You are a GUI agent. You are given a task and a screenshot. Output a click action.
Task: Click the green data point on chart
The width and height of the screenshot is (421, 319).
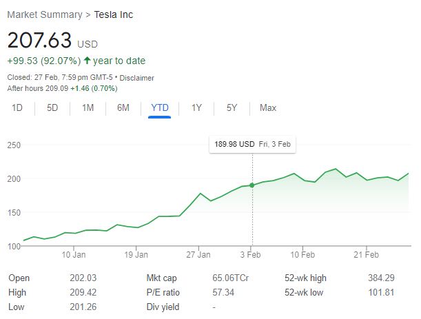[x=252, y=185]
